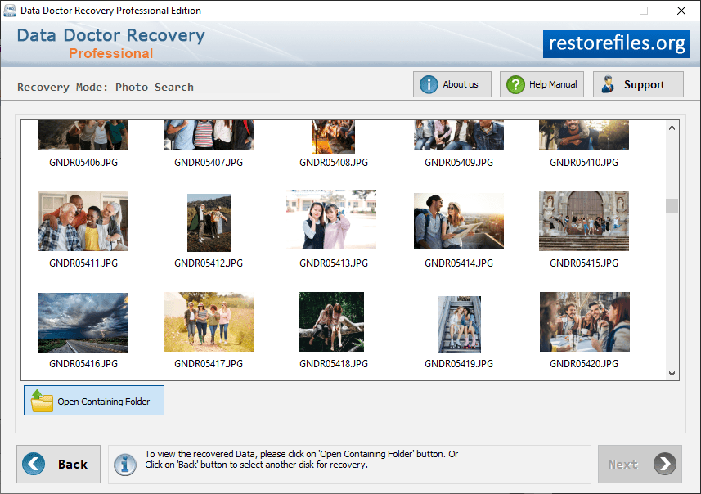Select thumbnail of GNDR05407.JPG
This screenshot has height=494, width=701.
[x=209, y=135]
